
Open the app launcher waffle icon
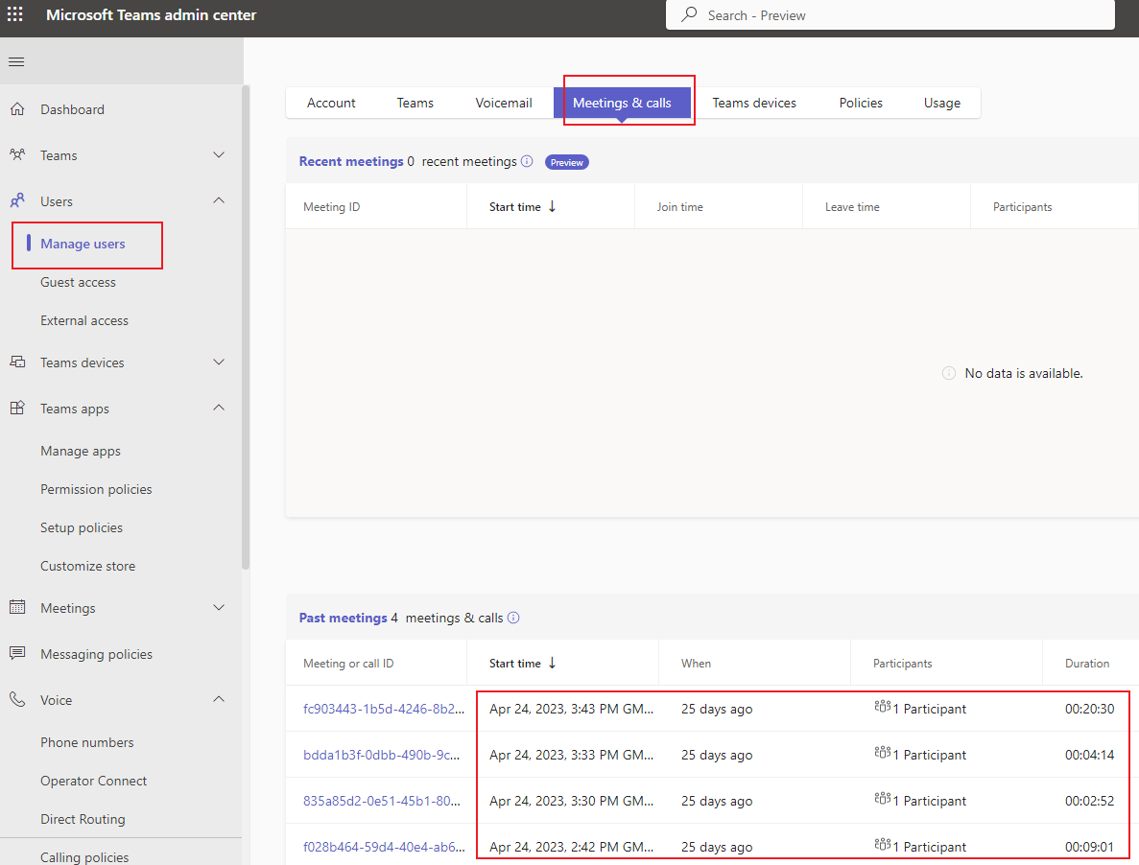[x=14, y=14]
